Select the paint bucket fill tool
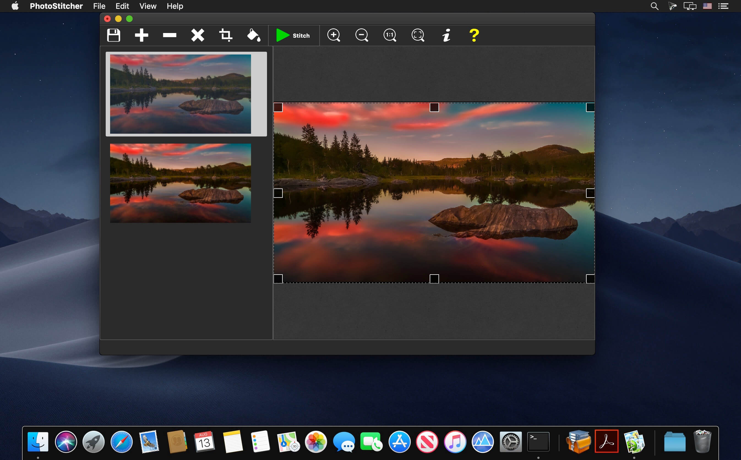741x460 pixels. [254, 35]
